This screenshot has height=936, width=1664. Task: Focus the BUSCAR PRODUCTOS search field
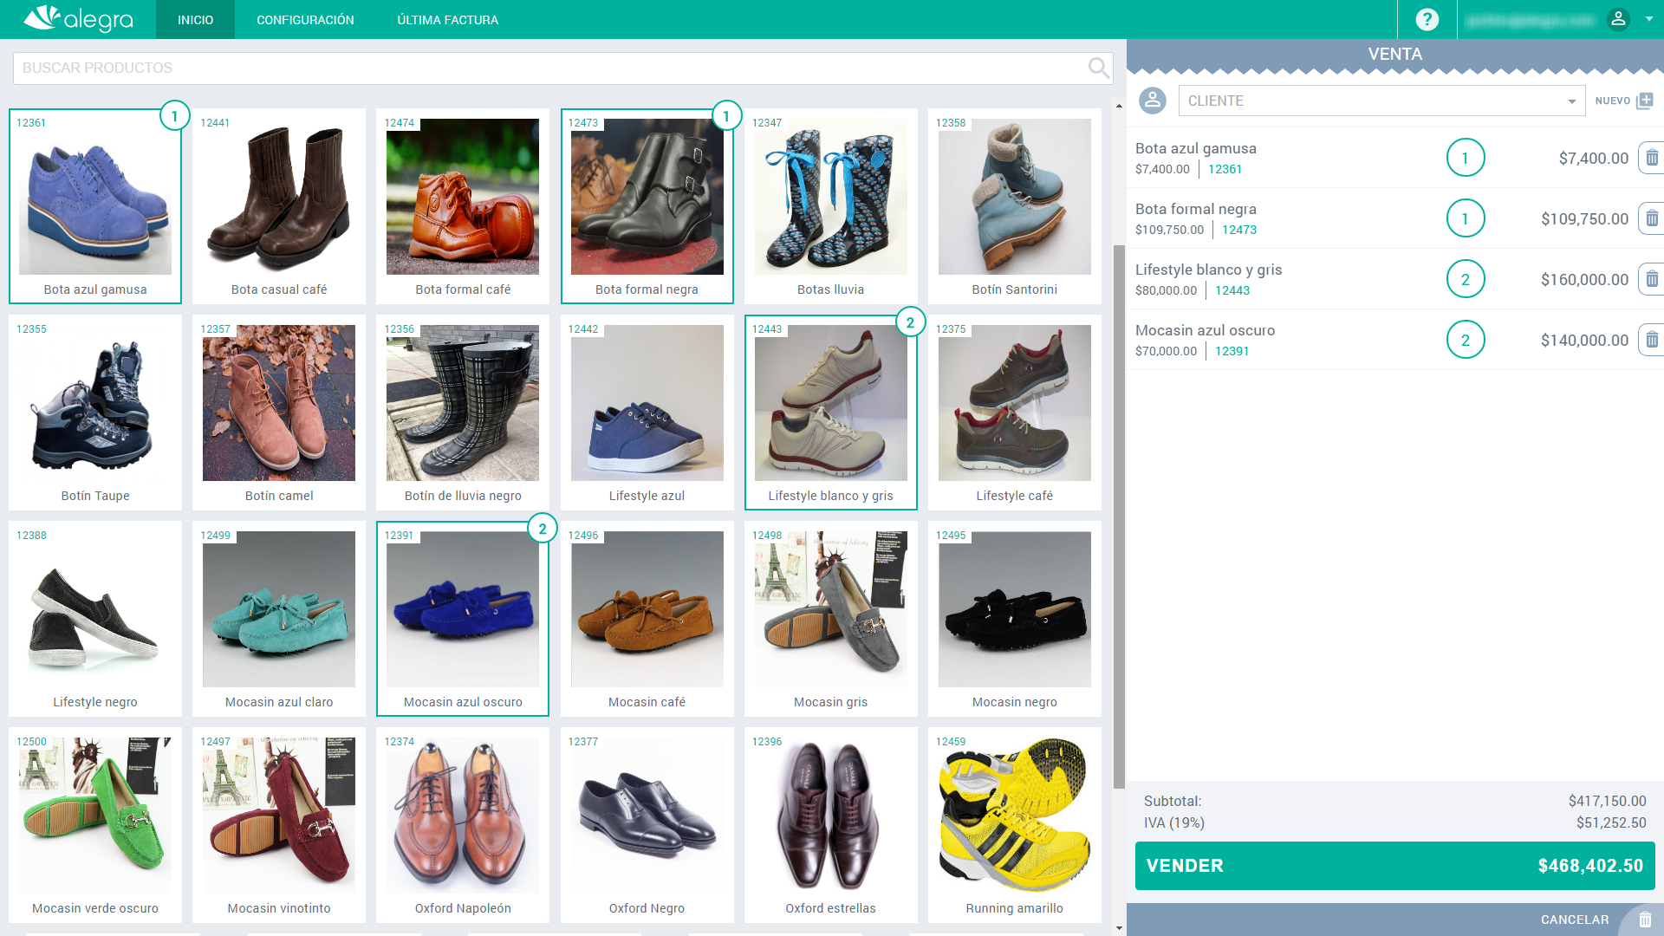click(563, 68)
